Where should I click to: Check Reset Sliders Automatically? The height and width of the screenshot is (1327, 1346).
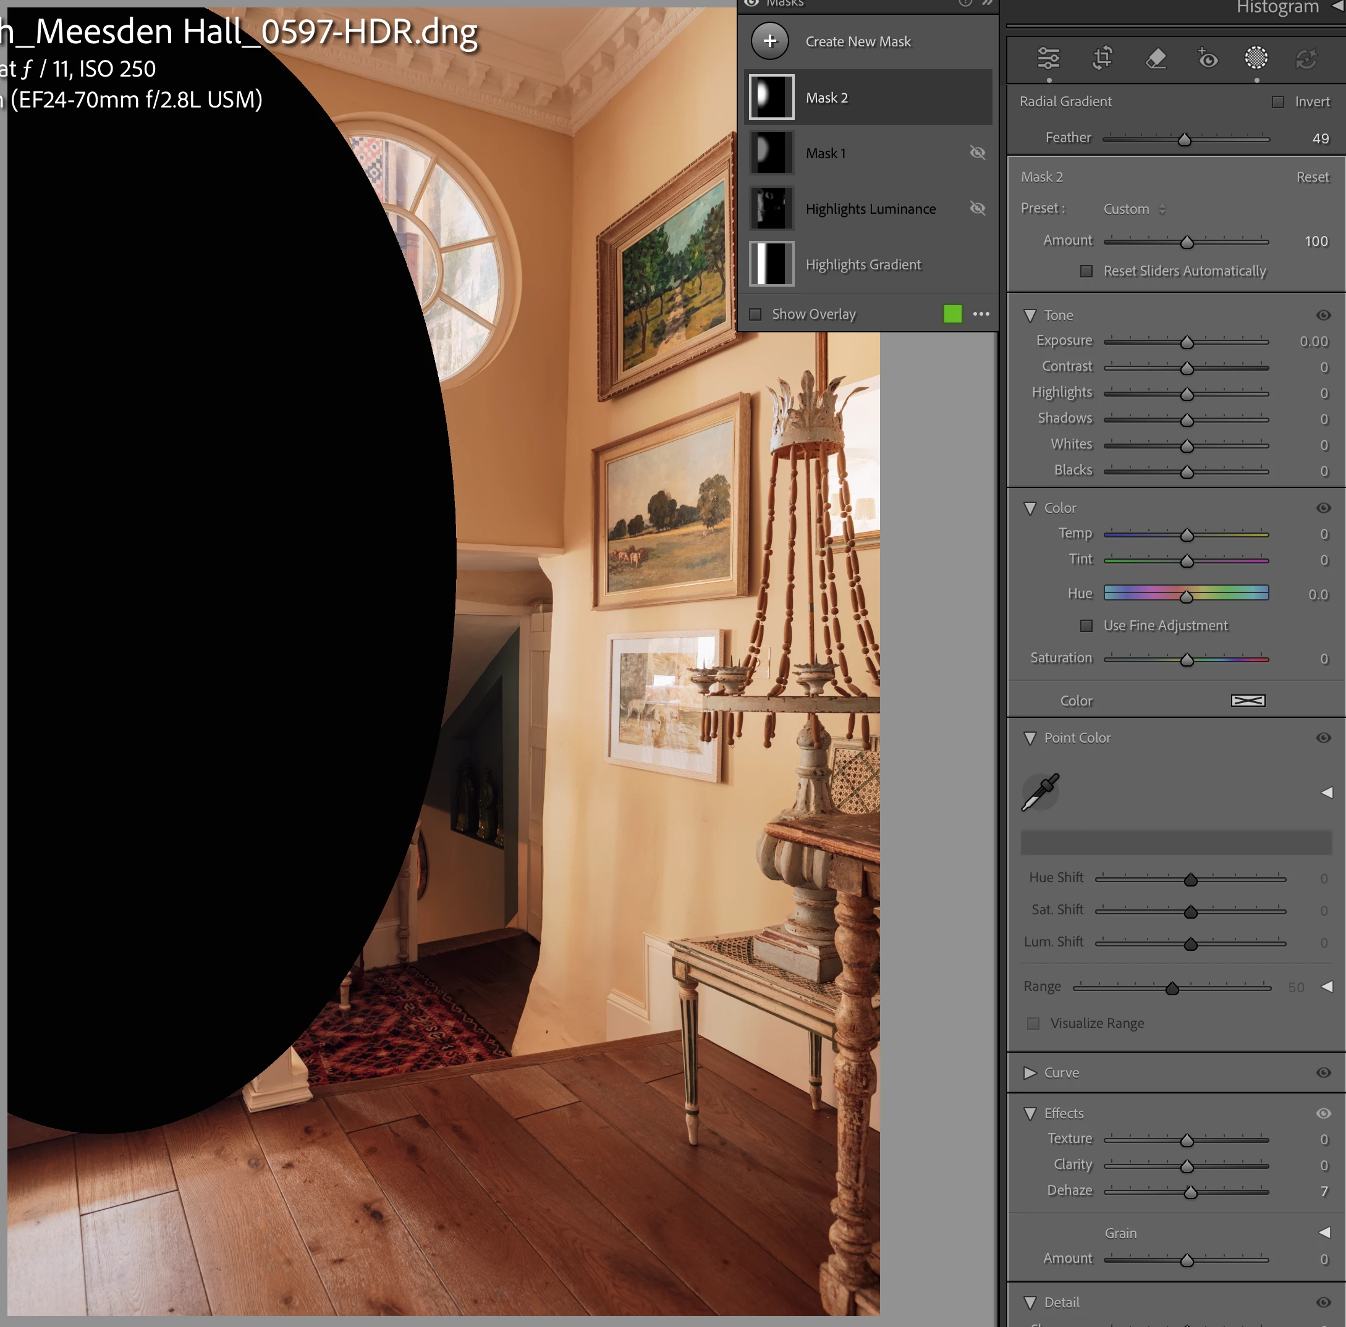1086,271
